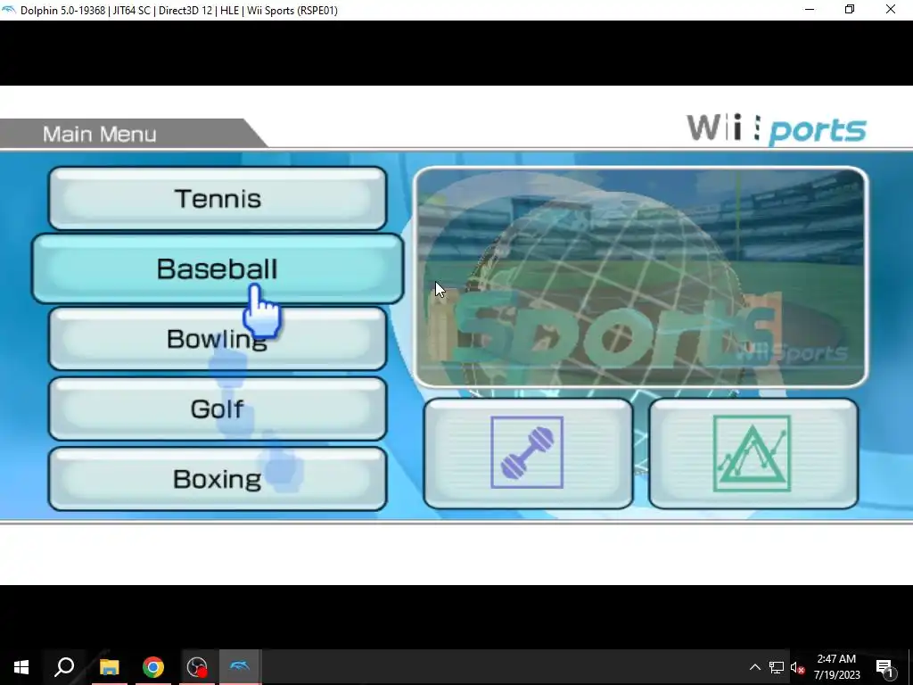
Task: Pick the Boxing game button
Action: pyautogui.click(x=218, y=479)
